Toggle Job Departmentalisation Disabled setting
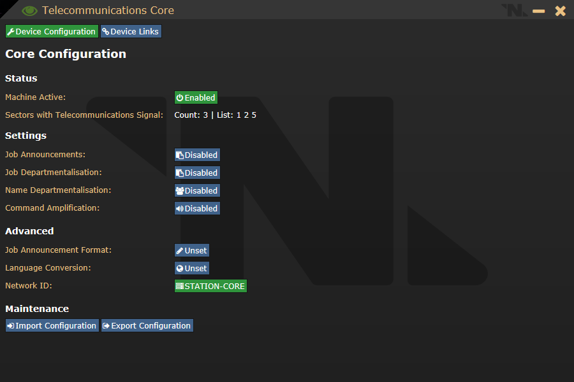 197,173
